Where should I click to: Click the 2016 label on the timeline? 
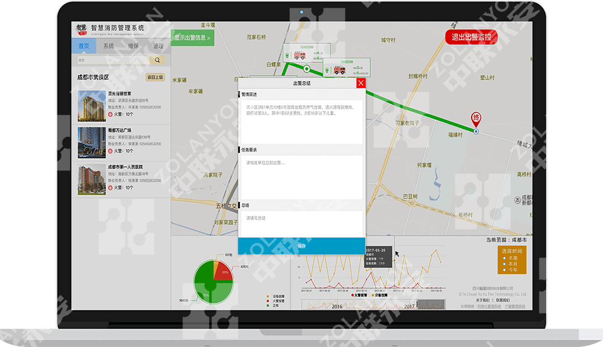(337, 307)
